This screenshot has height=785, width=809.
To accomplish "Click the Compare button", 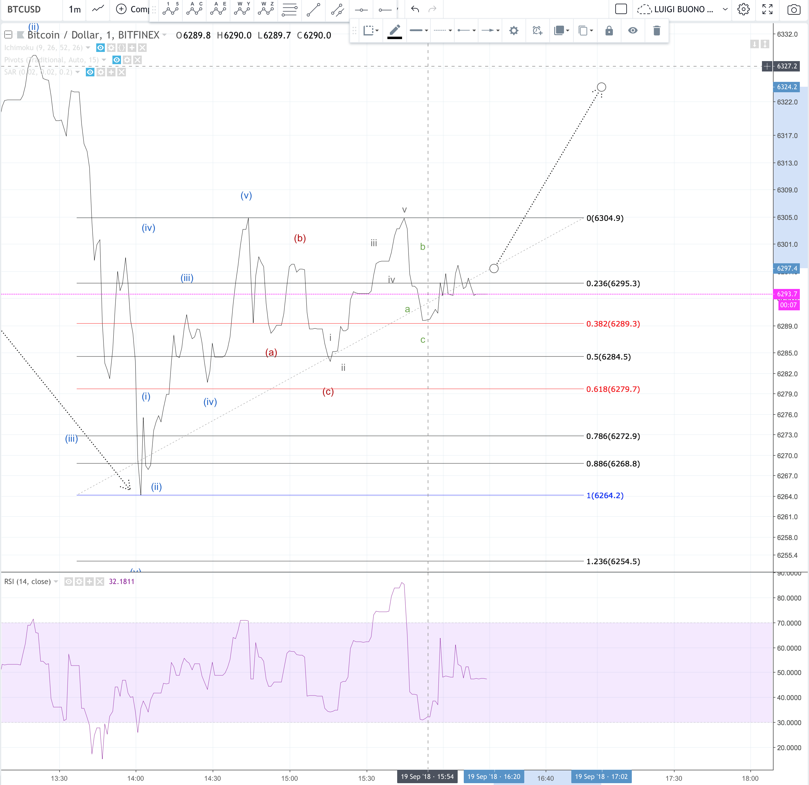I will 133,9.
